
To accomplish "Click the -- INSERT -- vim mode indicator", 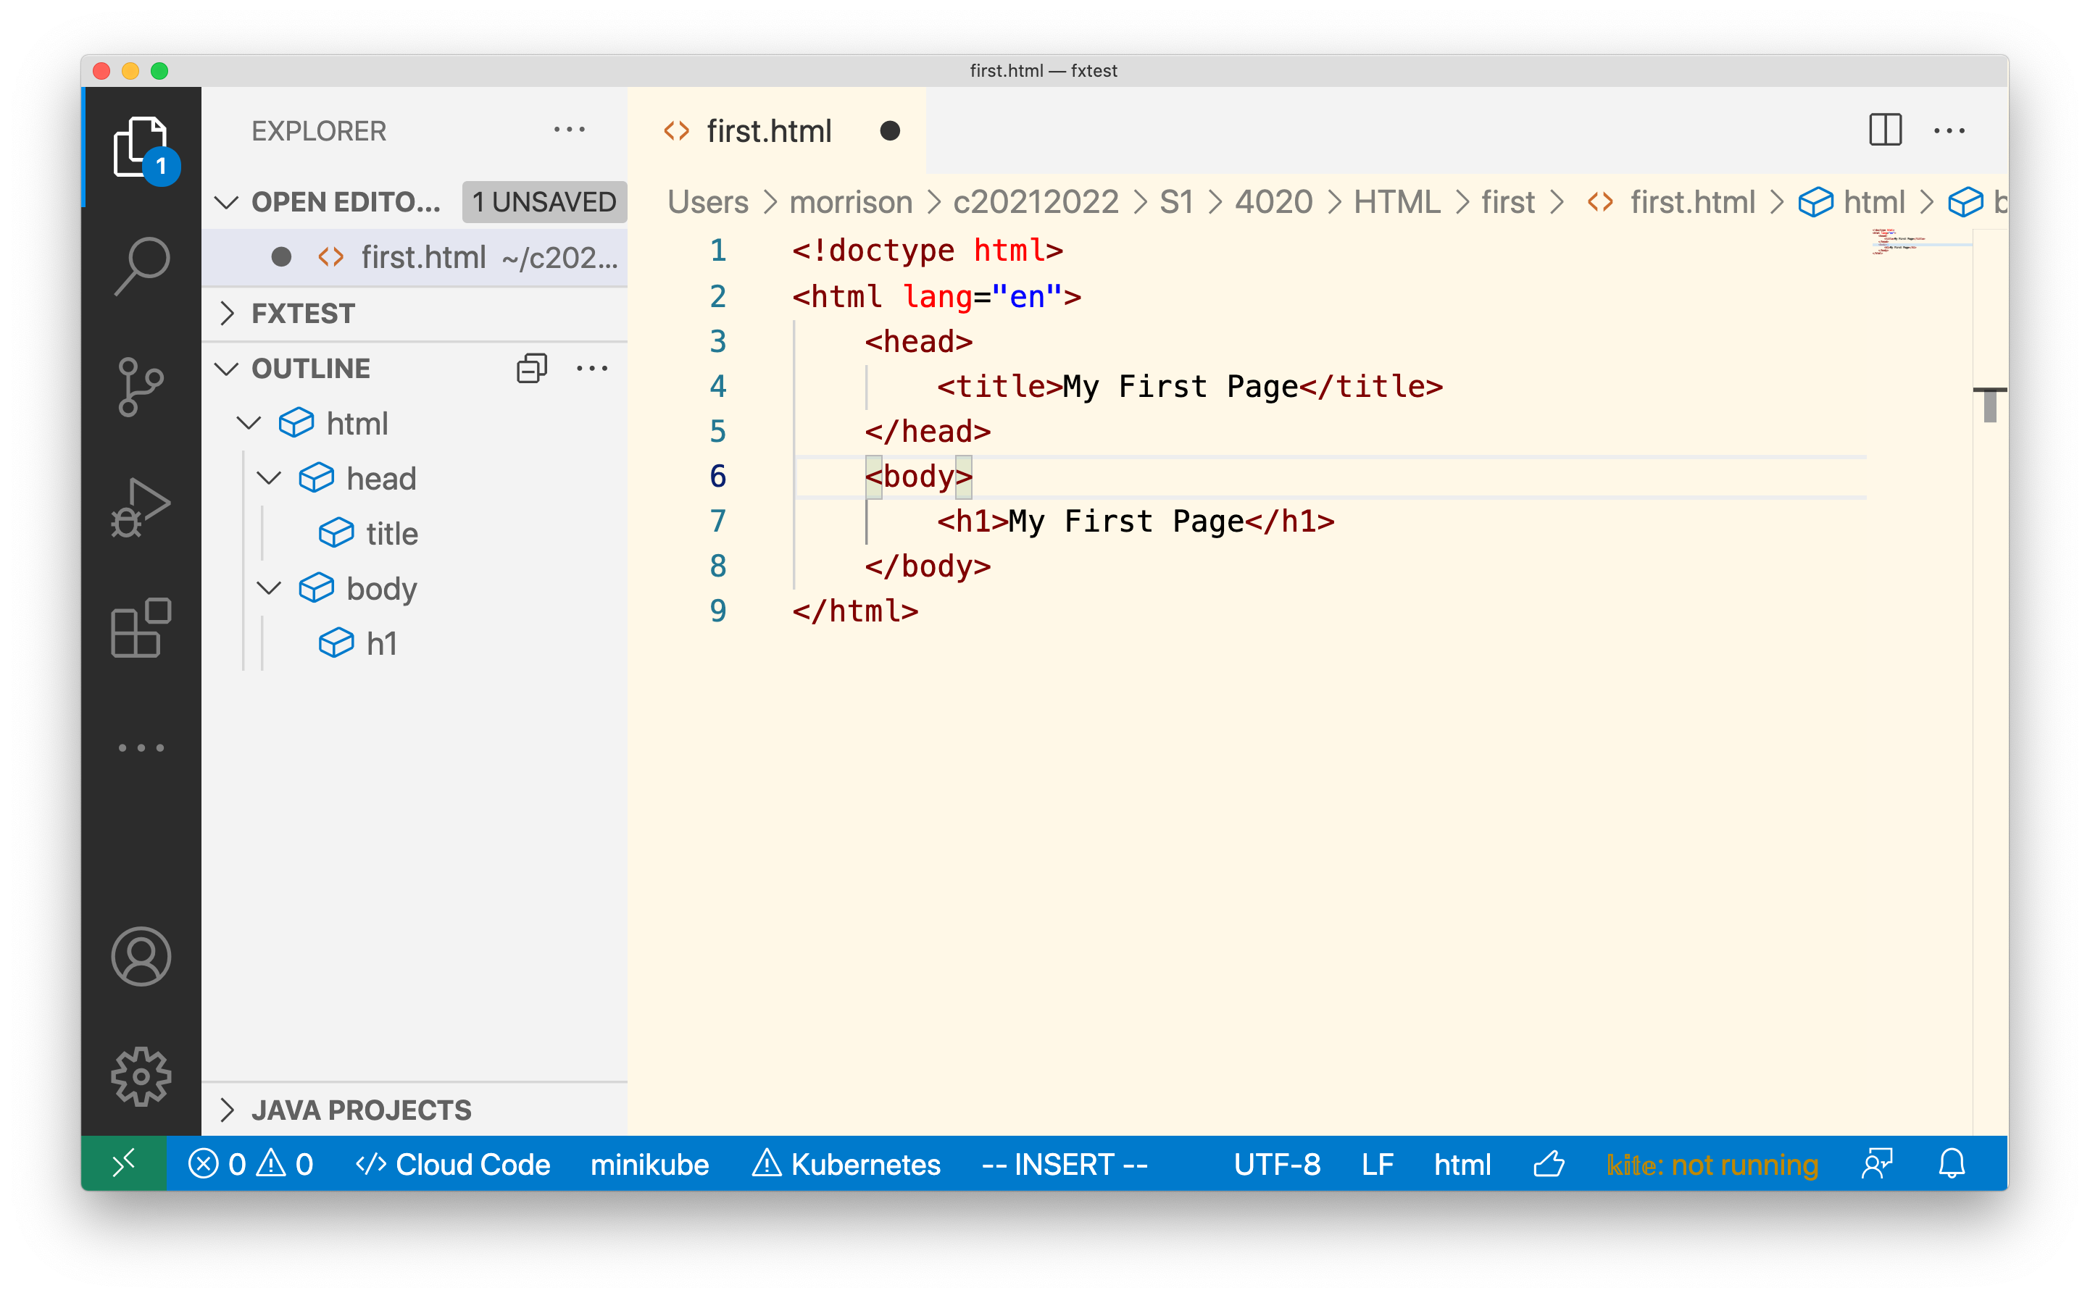I will (x=1065, y=1164).
